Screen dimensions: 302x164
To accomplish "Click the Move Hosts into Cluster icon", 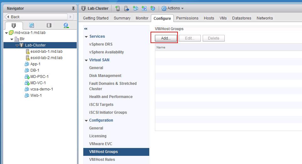I will [126, 8].
